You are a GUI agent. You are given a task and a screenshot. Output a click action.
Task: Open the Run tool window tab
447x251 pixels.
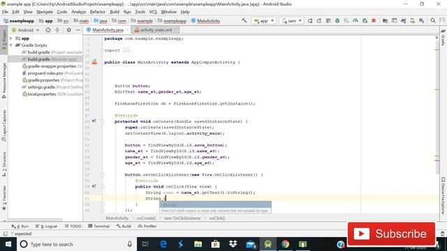click(x=20, y=226)
